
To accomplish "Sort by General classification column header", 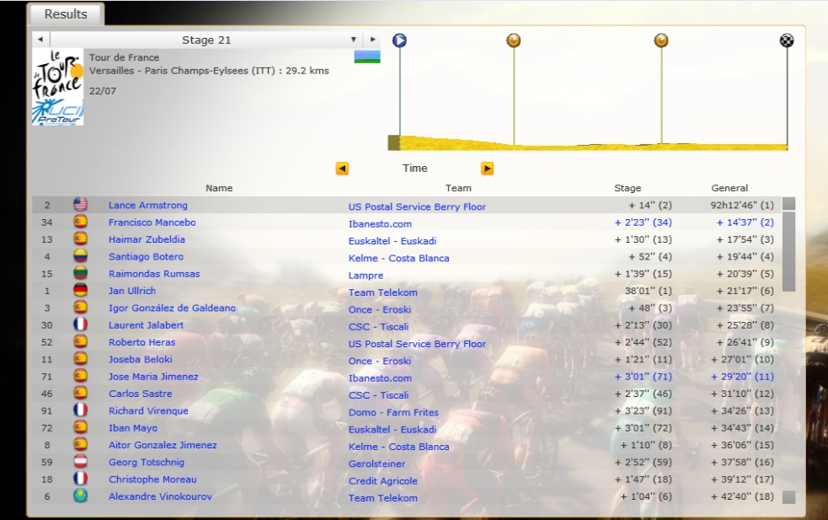I will (x=729, y=188).
